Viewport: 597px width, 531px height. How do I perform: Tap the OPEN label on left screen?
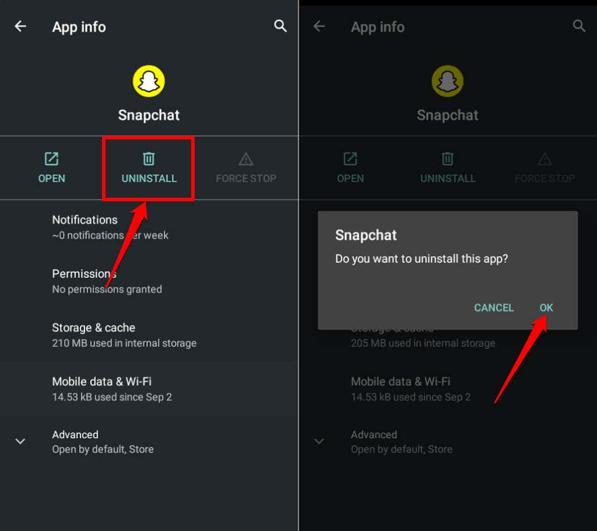click(x=51, y=179)
